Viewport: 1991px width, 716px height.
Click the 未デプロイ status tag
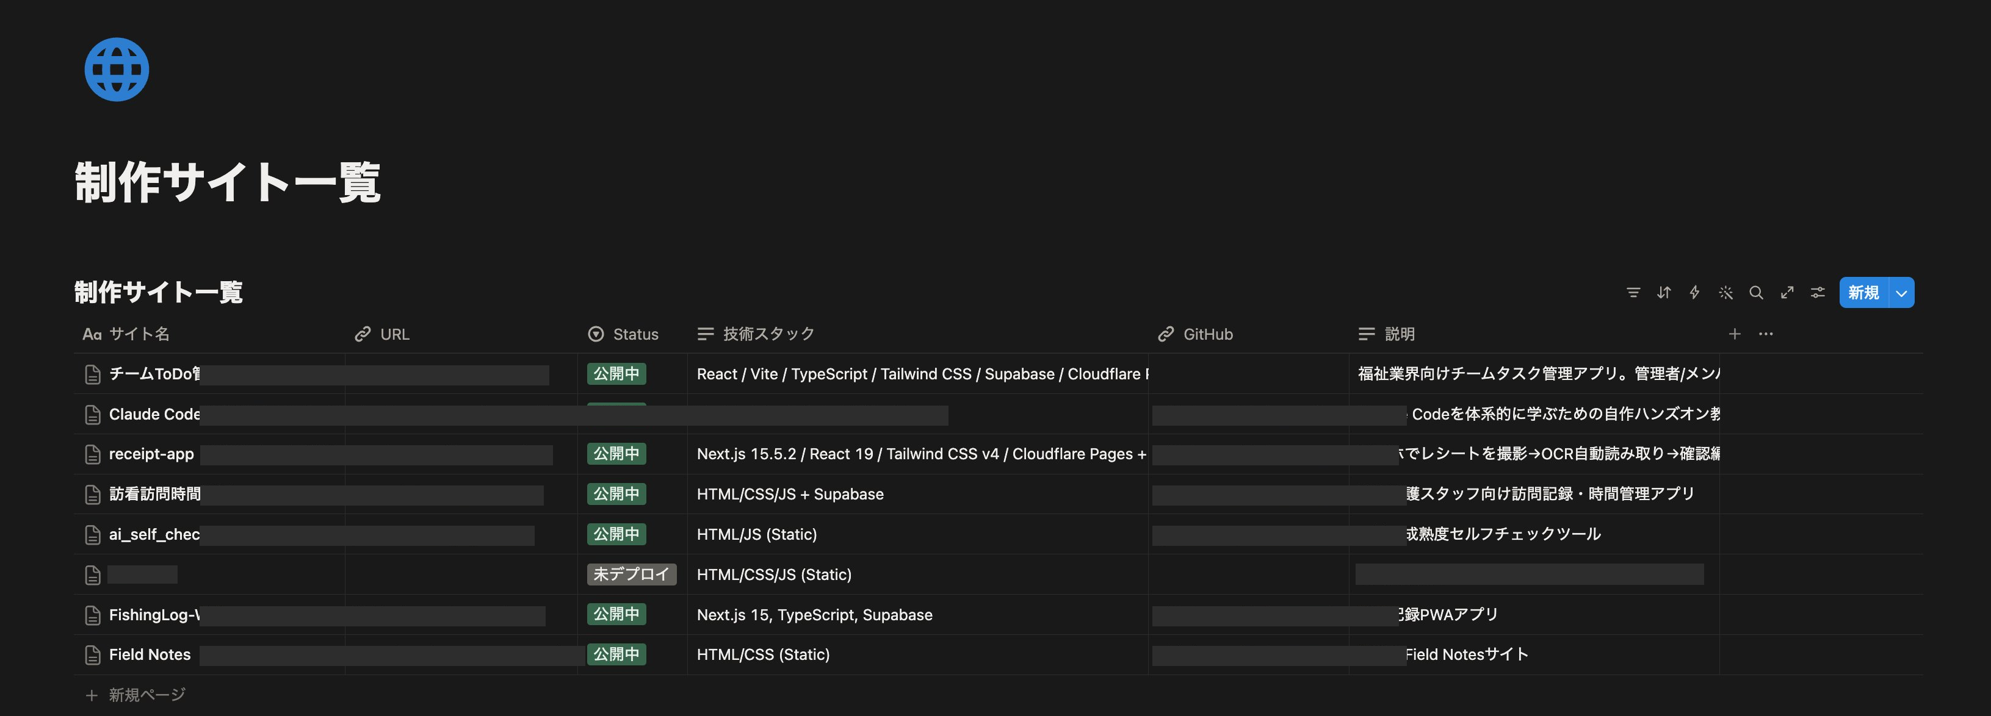632,575
